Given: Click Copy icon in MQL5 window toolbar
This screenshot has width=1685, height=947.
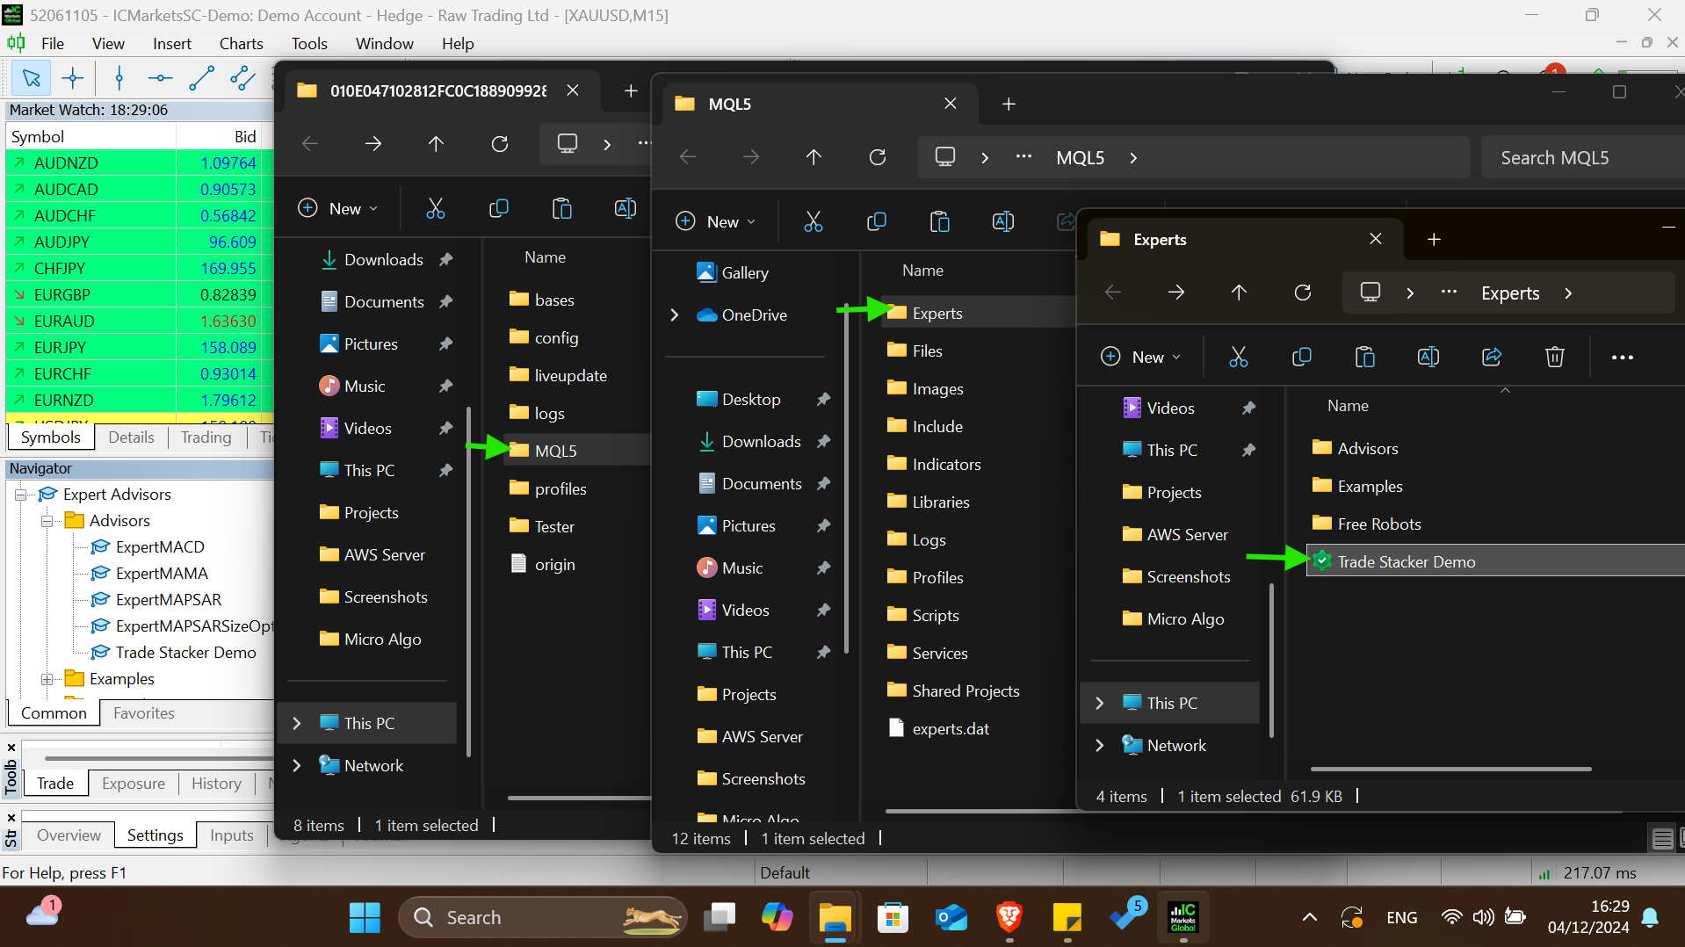Looking at the screenshot, I should click(877, 222).
